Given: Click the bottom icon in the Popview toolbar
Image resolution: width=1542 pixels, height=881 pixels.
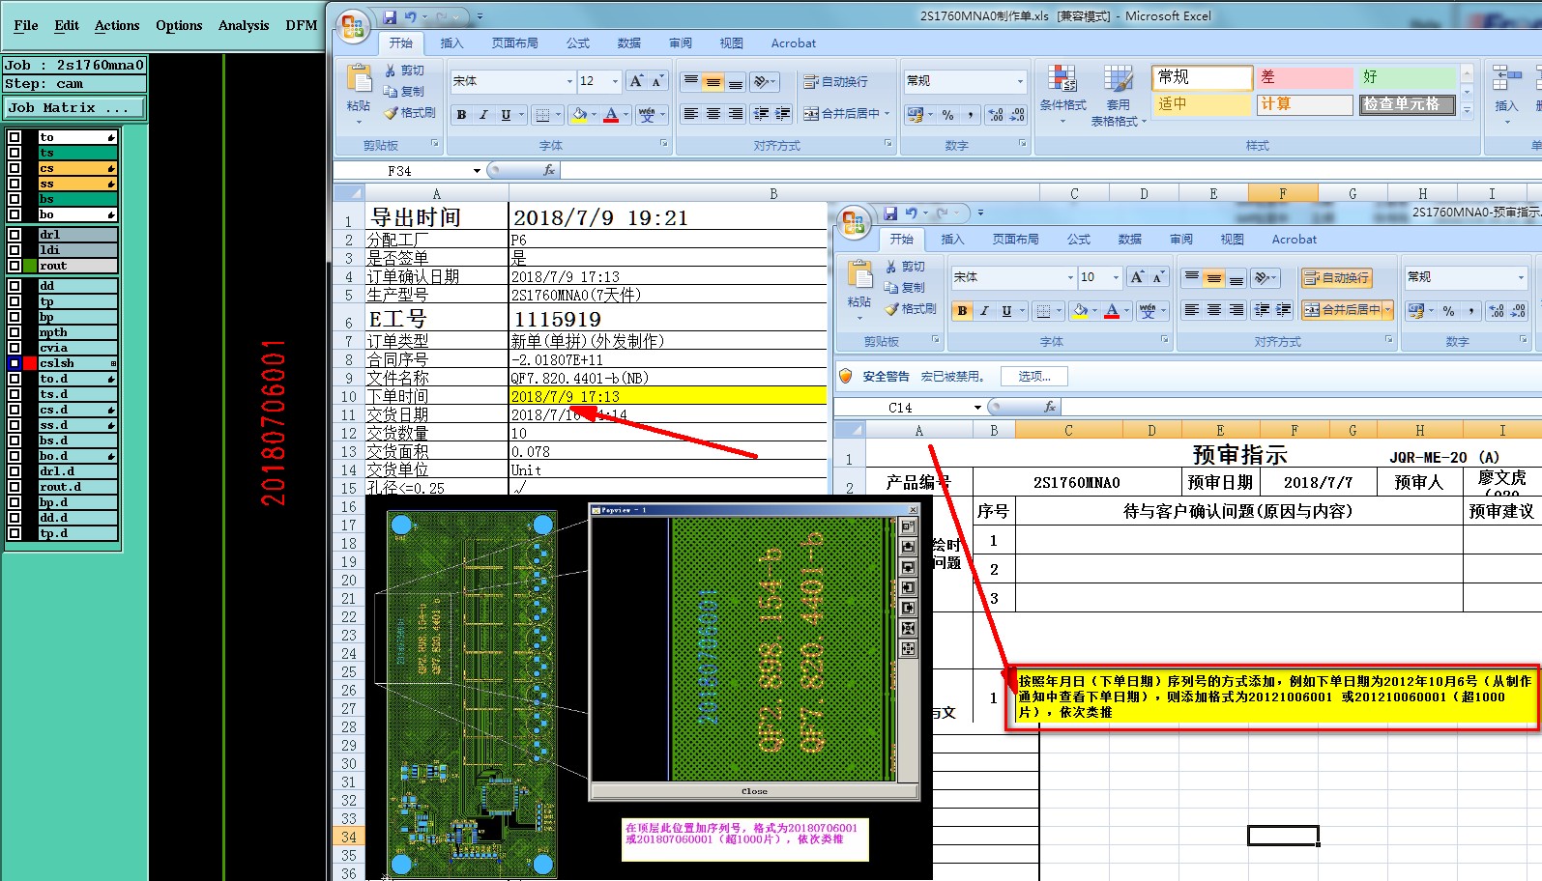Looking at the screenshot, I should click(908, 649).
